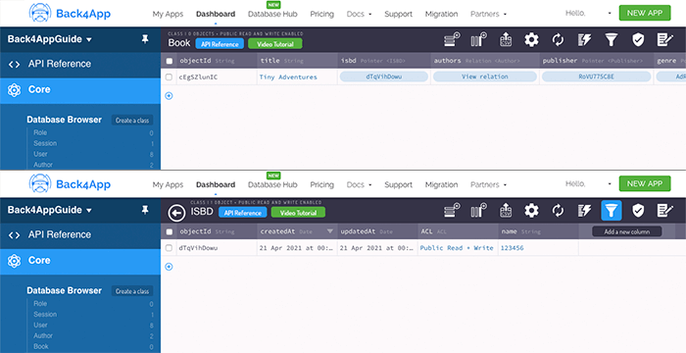Select Database Hub in upper navigation
Viewport: 686px width, 353px height.
(272, 14)
